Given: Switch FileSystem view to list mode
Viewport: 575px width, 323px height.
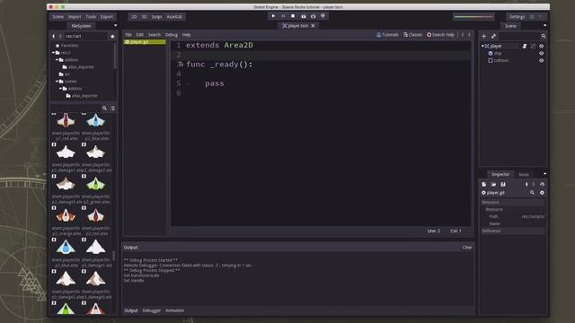Looking at the screenshot, I should (112, 108).
